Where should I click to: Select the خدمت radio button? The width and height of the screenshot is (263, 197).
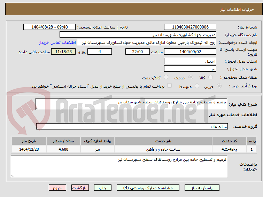(x=191, y=77)
